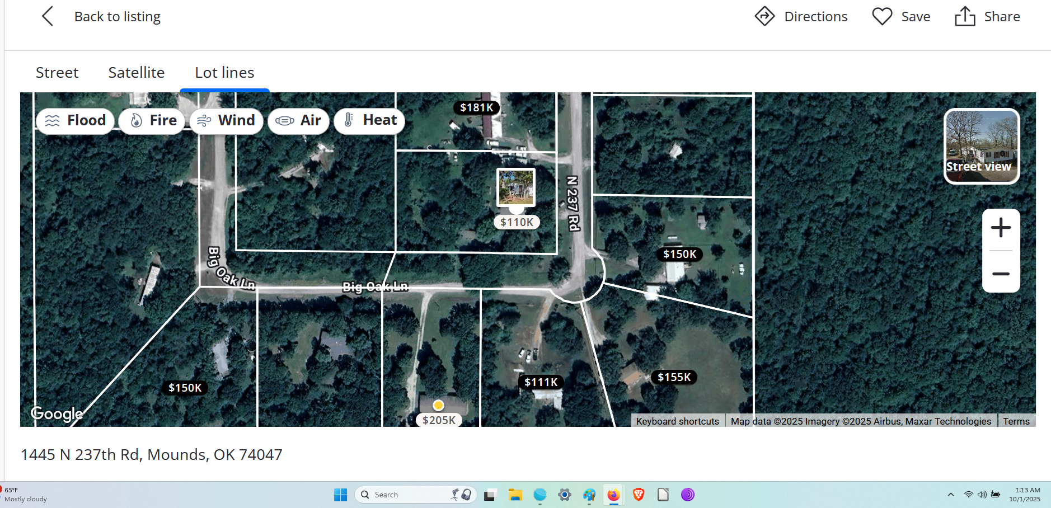Open the map Terms link
Screen dimensions: 1051x508
point(1016,421)
